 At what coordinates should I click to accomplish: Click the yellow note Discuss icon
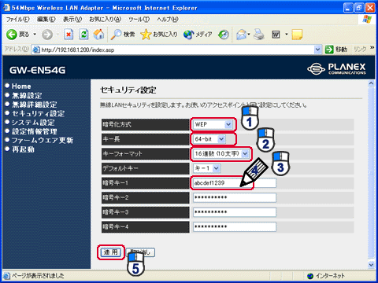[x=297, y=35]
